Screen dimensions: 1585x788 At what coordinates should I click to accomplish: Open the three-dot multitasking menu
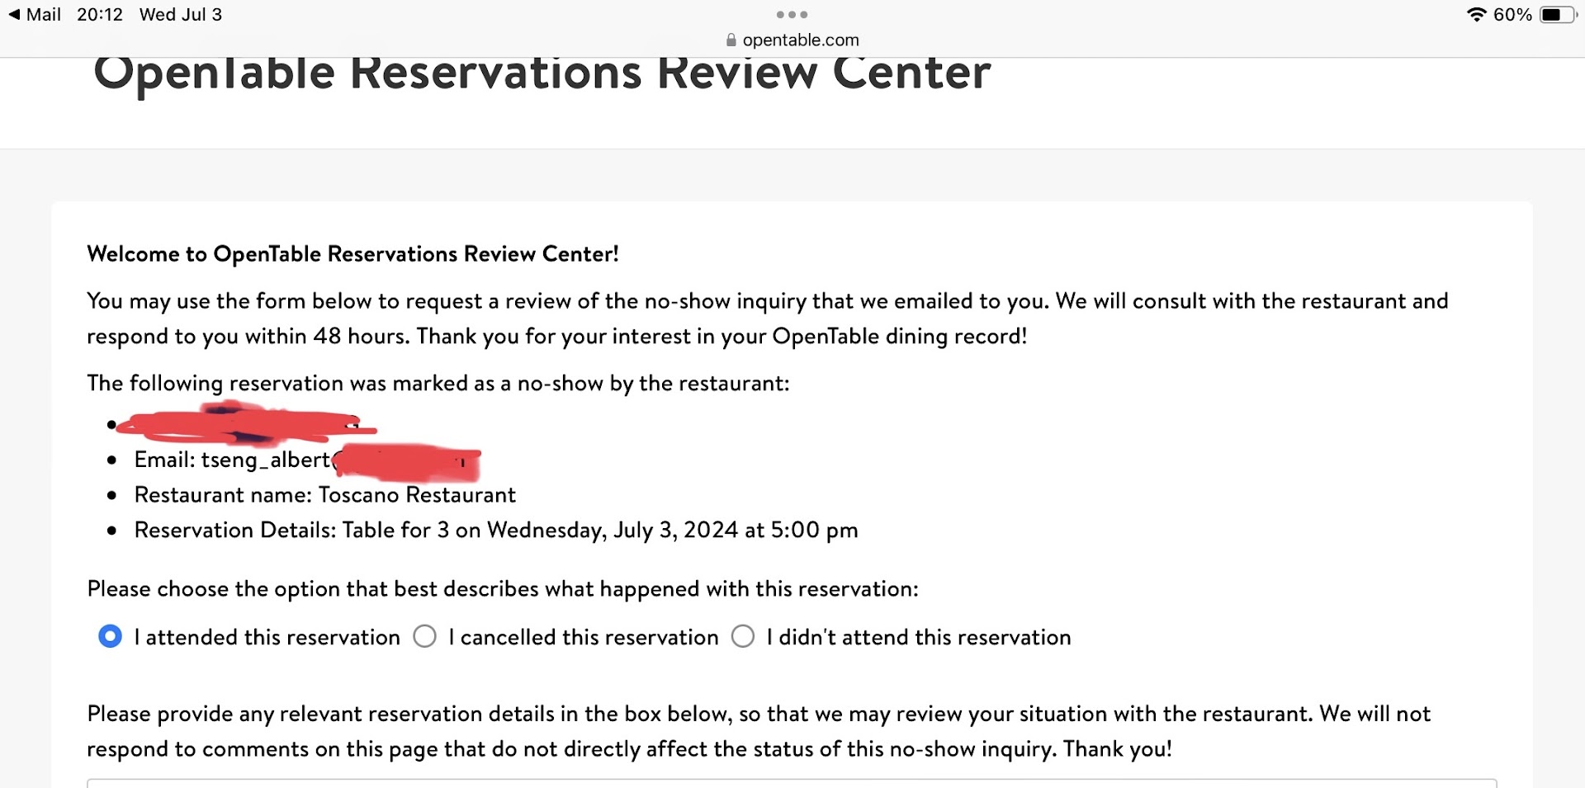(792, 15)
